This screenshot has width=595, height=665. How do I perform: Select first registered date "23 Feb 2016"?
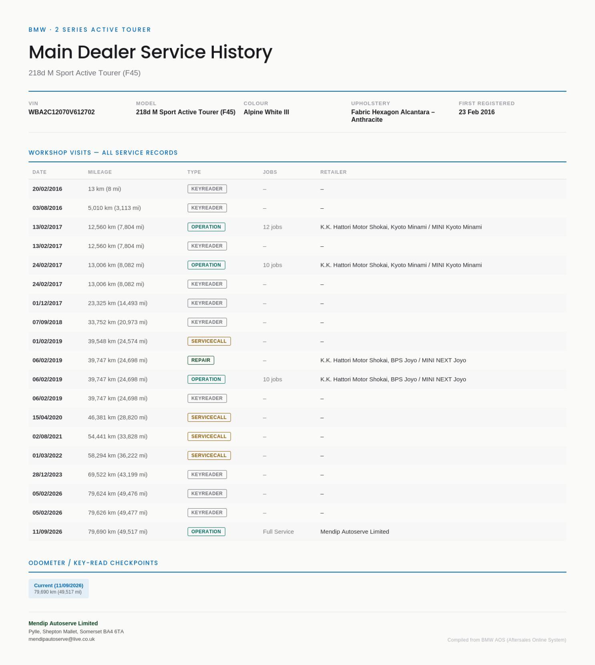pos(476,112)
